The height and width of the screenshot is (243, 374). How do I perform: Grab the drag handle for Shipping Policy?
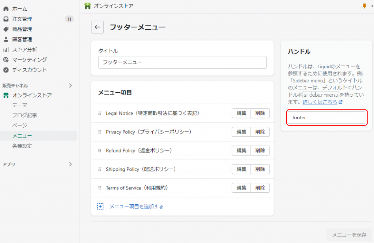(100, 169)
